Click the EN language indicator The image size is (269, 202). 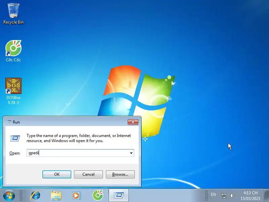[213, 195]
